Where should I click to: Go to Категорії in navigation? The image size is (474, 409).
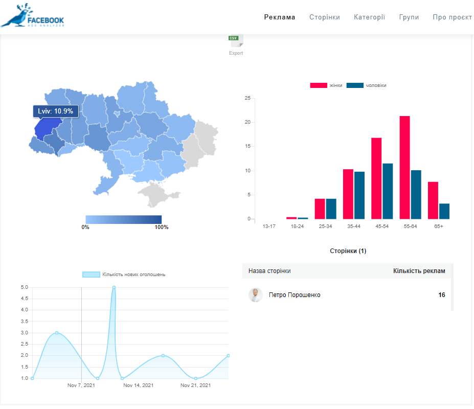[x=370, y=17]
